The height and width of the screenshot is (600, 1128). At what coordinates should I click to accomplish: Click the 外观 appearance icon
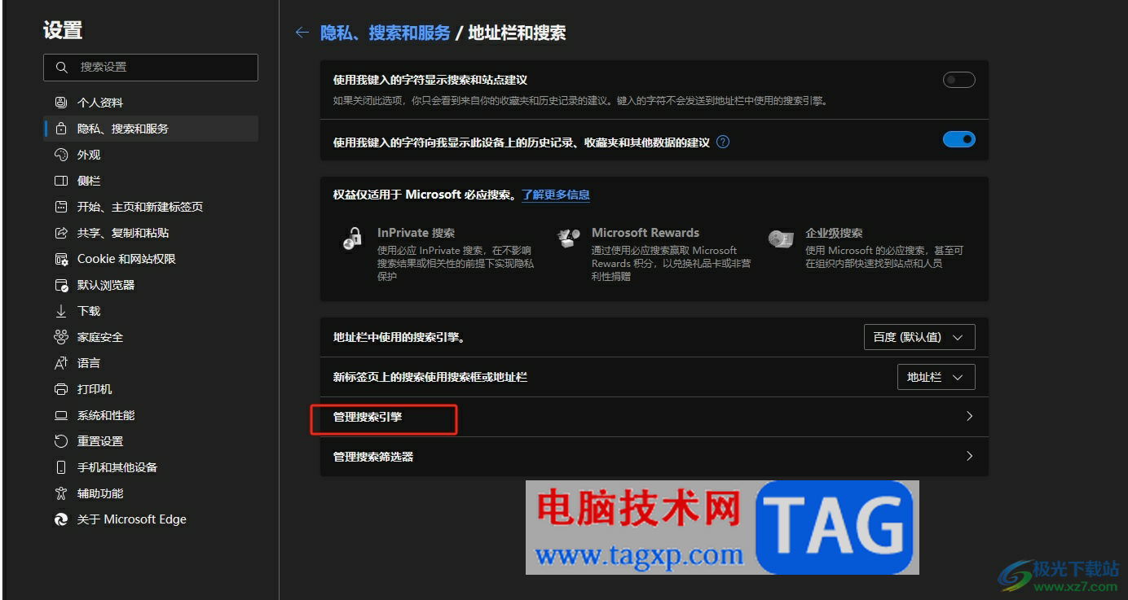(61, 155)
